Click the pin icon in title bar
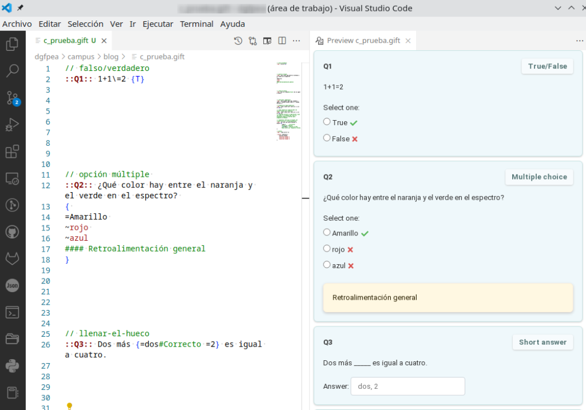586x410 pixels. click(20, 7)
